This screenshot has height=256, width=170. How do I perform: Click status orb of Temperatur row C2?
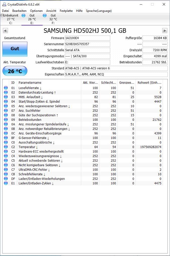(x=6, y=147)
